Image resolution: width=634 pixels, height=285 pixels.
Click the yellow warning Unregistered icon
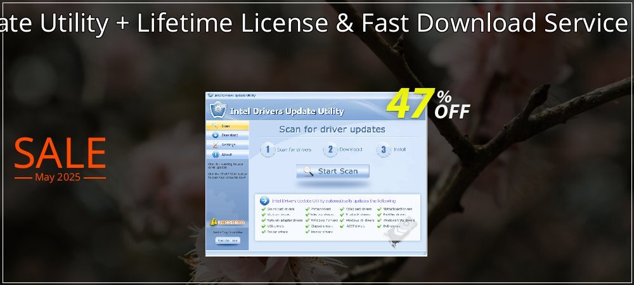point(214,222)
